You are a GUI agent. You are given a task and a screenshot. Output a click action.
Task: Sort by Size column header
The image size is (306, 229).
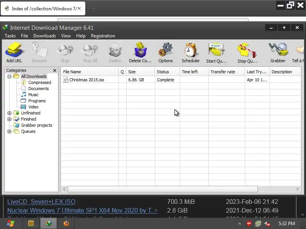click(140, 72)
